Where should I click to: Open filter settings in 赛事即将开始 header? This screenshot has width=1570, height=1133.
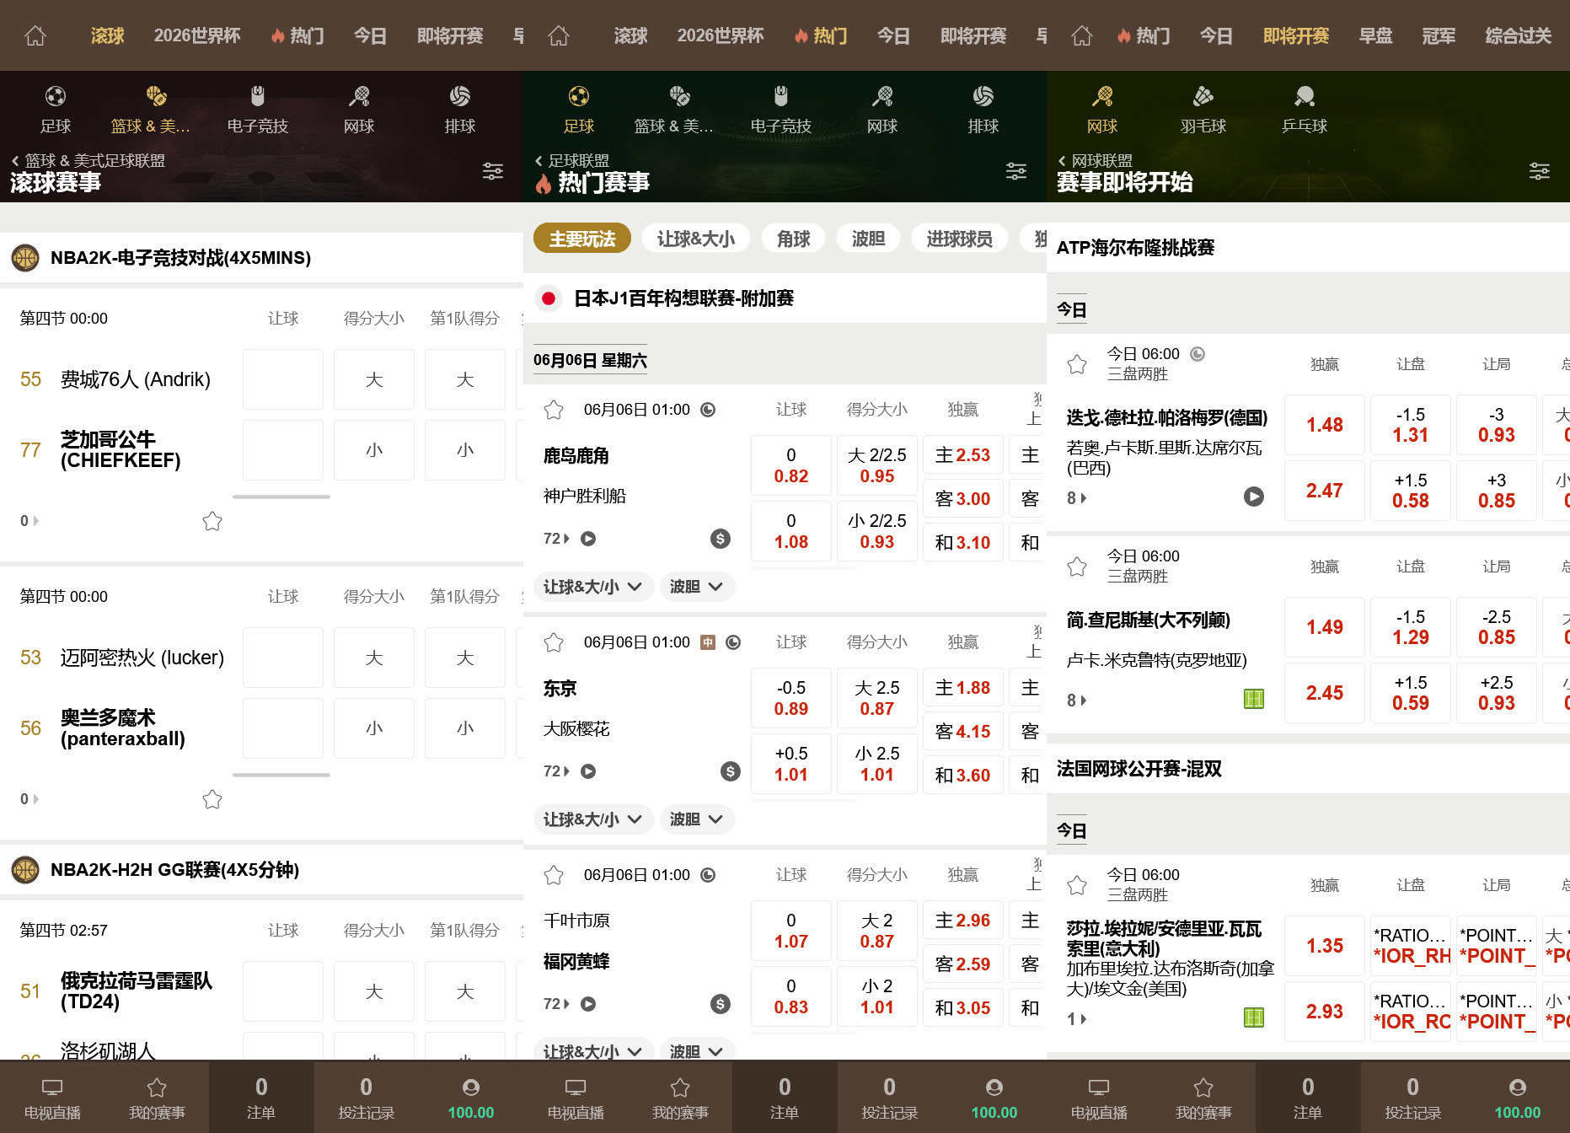click(1540, 171)
